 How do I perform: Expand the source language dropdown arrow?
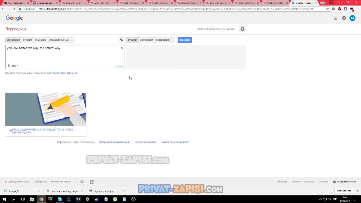pos(72,40)
